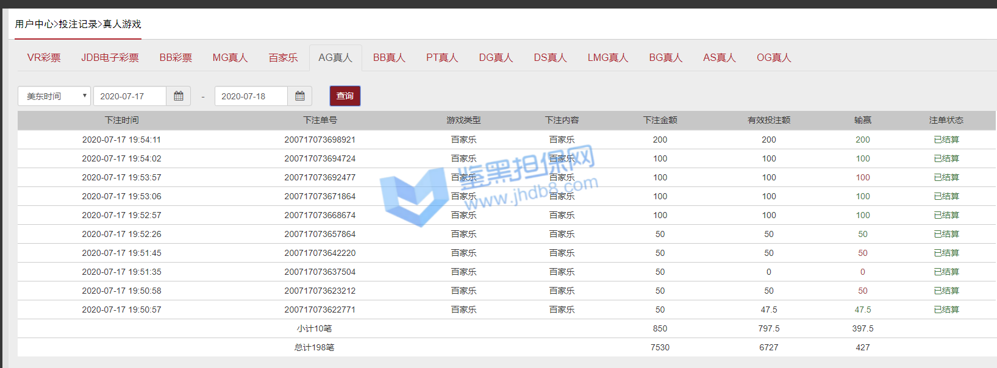Click the start date field 2020-07-17
997x368 pixels.
[129, 96]
